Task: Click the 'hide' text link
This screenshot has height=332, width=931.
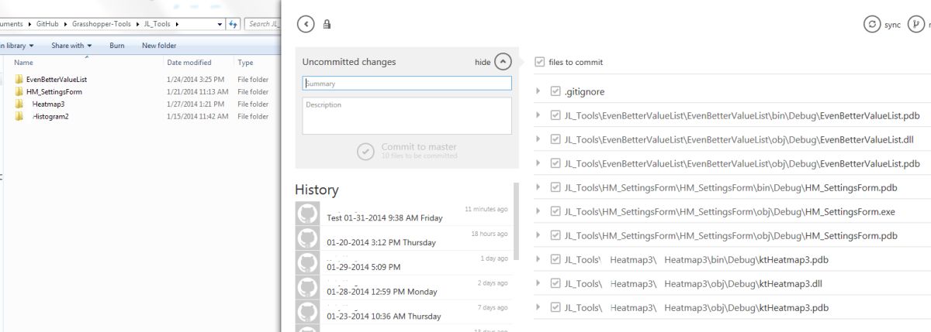Action: pyautogui.click(x=483, y=63)
